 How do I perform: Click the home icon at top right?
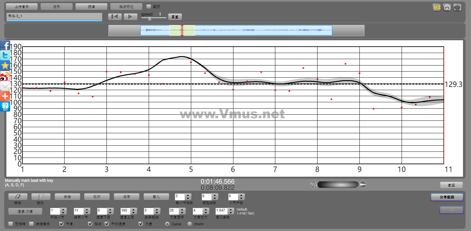pos(447,7)
